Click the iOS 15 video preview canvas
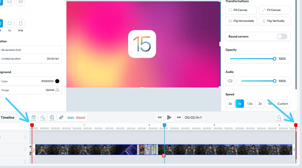The height and width of the screenshot is (168, 302). [143, 44]
